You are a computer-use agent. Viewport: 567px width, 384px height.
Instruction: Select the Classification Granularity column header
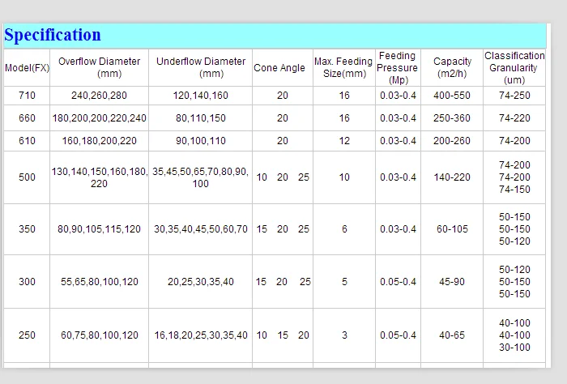(514, 68)
